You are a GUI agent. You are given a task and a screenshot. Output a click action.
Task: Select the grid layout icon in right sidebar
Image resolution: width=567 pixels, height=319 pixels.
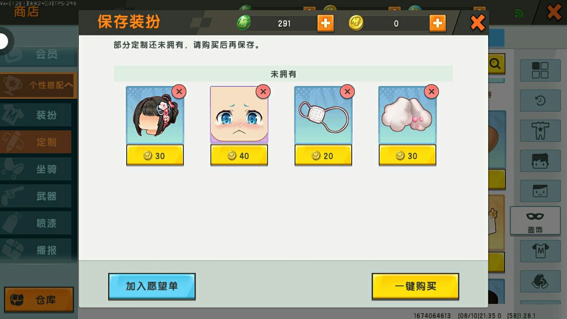point(540,71)
